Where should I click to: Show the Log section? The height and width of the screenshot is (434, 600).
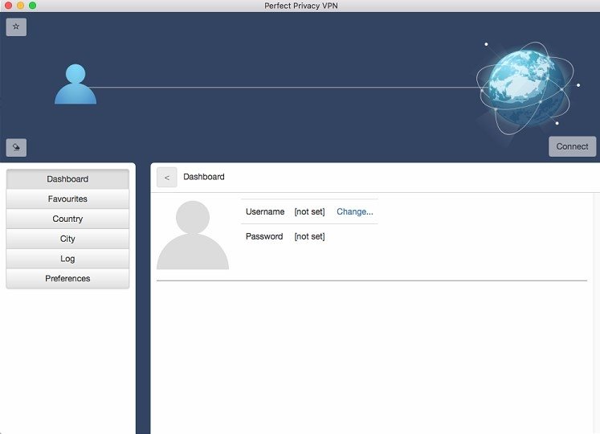[67, 259]
